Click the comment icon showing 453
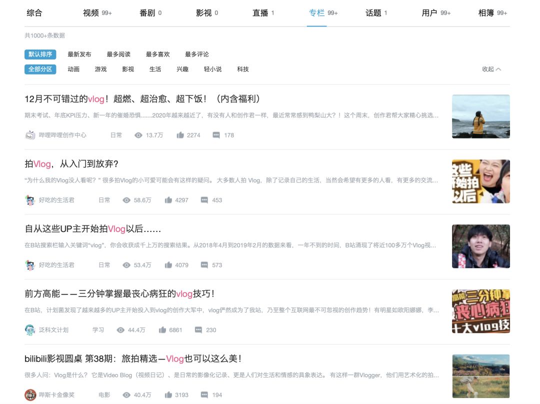The height and width of the screenshot is (404, 540). point(204,200)
